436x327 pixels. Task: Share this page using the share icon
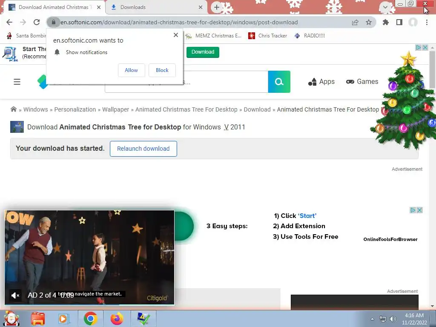click(x=355, y=22)
